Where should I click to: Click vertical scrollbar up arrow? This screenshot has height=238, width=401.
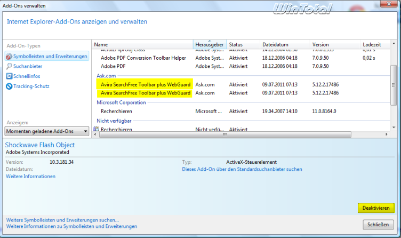click(394, 44)
